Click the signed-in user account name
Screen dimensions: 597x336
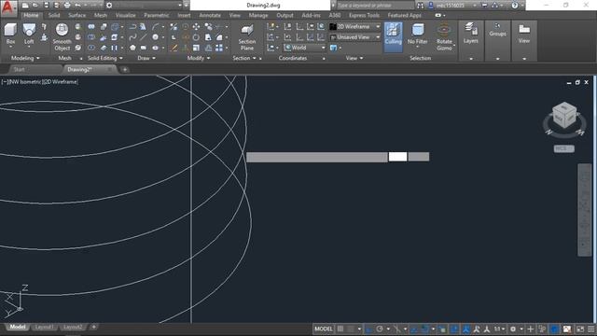451,6
